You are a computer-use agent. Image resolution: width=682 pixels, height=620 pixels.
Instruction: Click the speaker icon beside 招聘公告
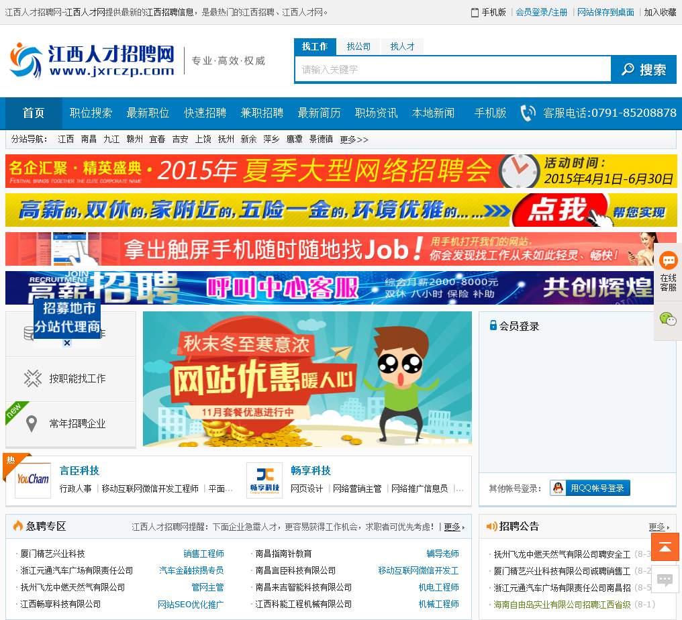[491, 526]
